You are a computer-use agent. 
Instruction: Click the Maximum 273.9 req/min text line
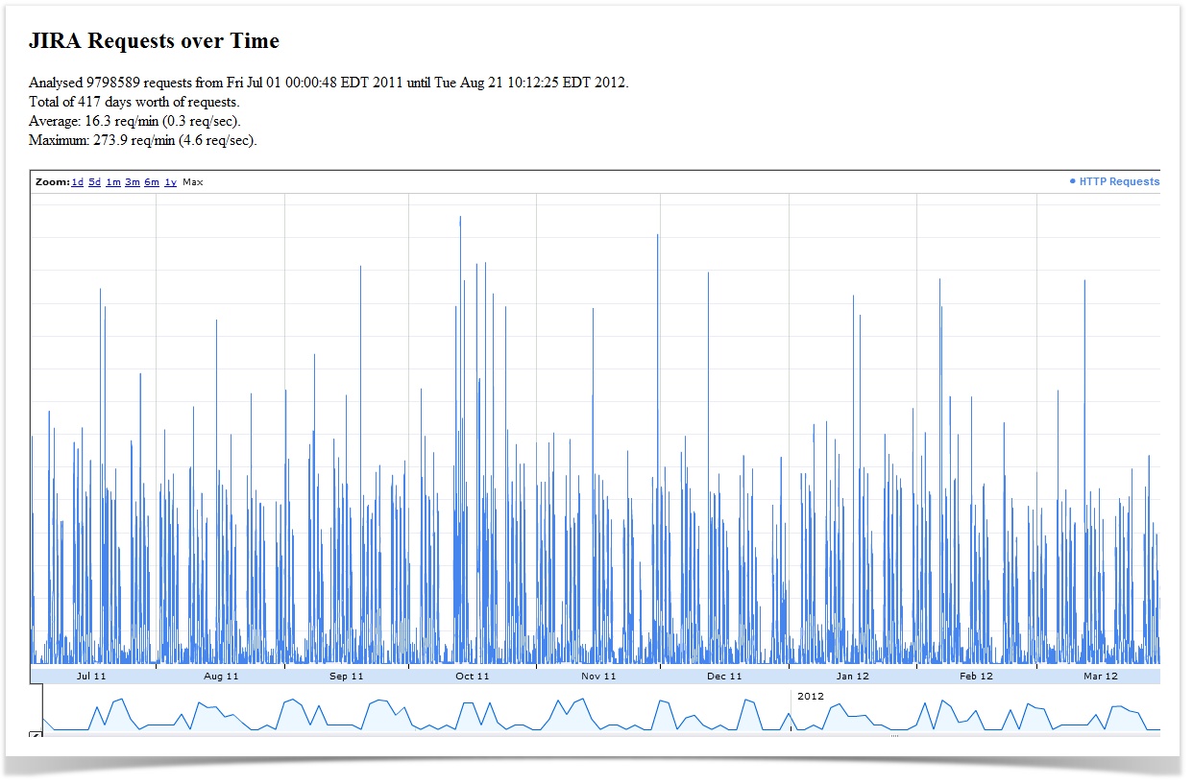[x=143, y=141]
